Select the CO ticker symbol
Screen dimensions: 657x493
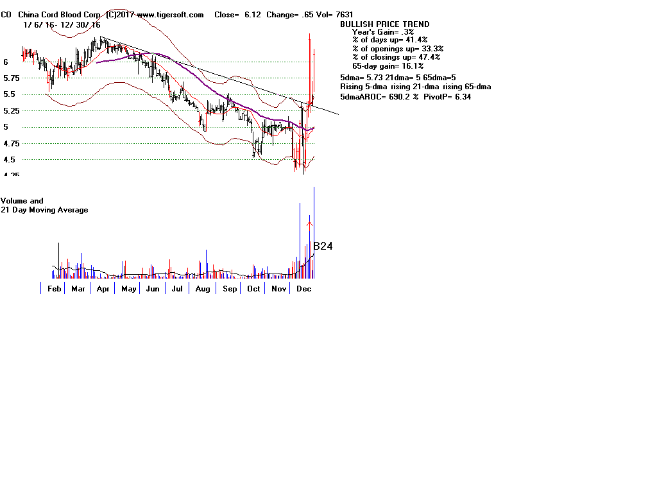pyautogui.click(x=6, y=15)
